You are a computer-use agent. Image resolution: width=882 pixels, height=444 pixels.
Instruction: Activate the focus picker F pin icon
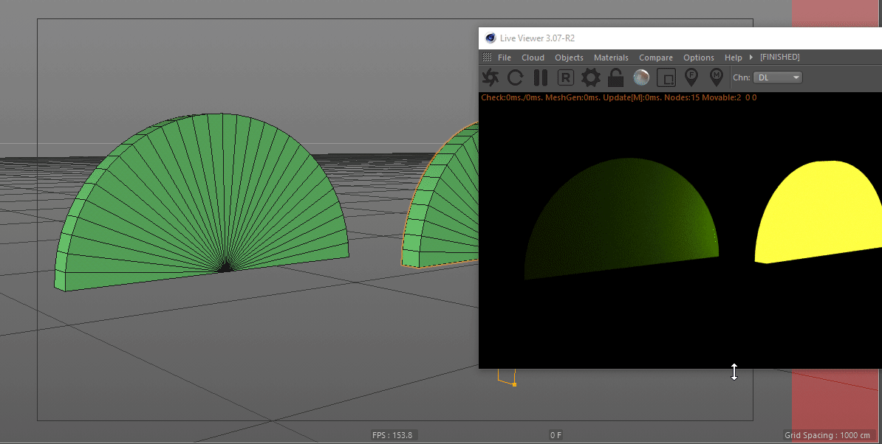coord(691,77)
